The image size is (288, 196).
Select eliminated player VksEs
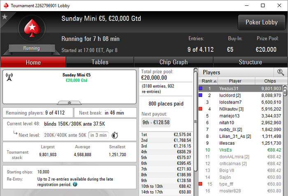tap(241, 150)
